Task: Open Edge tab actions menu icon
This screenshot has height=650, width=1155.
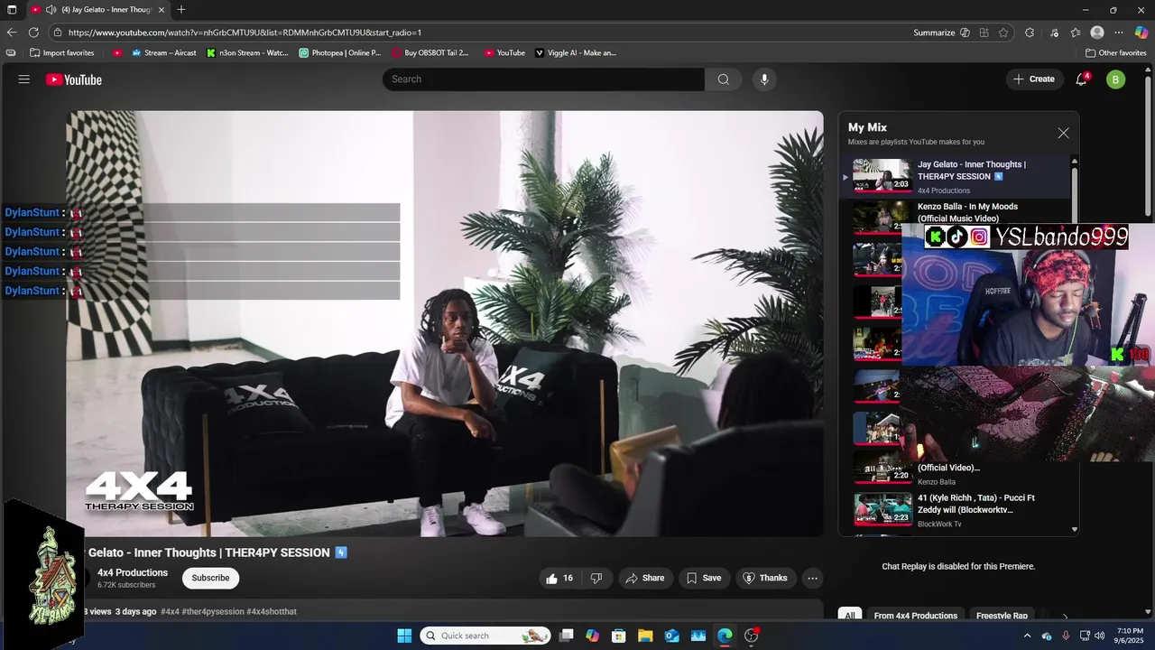Action: coord(12,10)
